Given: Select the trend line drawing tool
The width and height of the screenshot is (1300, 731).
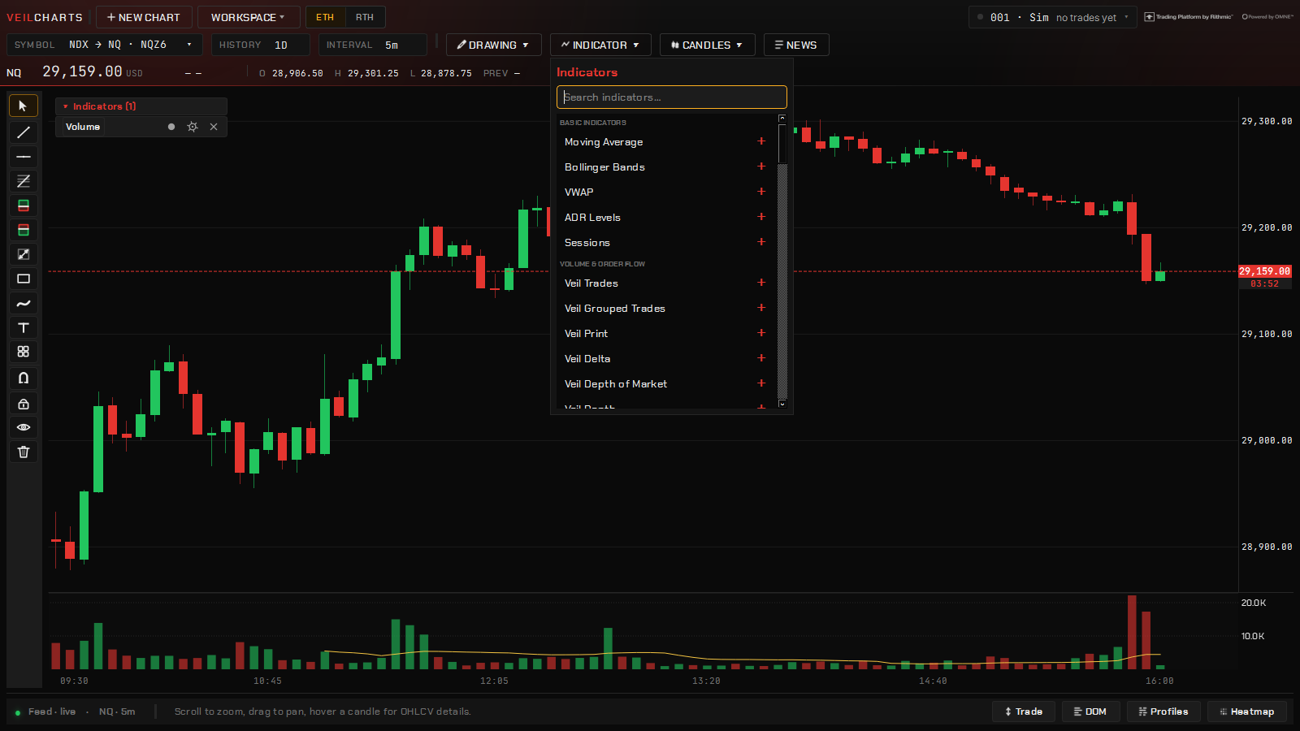Looking at the screenshot, I should 24,132.
